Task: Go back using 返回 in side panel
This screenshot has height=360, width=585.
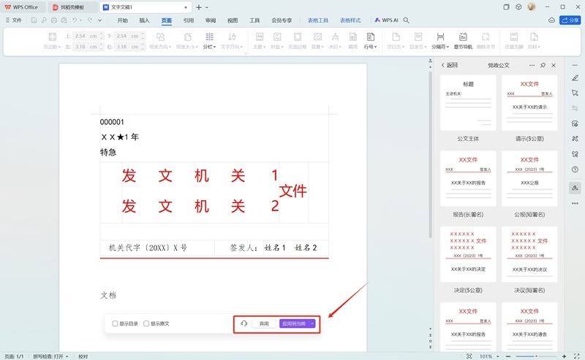Action: pyautogui.click(x=449, y=65)
